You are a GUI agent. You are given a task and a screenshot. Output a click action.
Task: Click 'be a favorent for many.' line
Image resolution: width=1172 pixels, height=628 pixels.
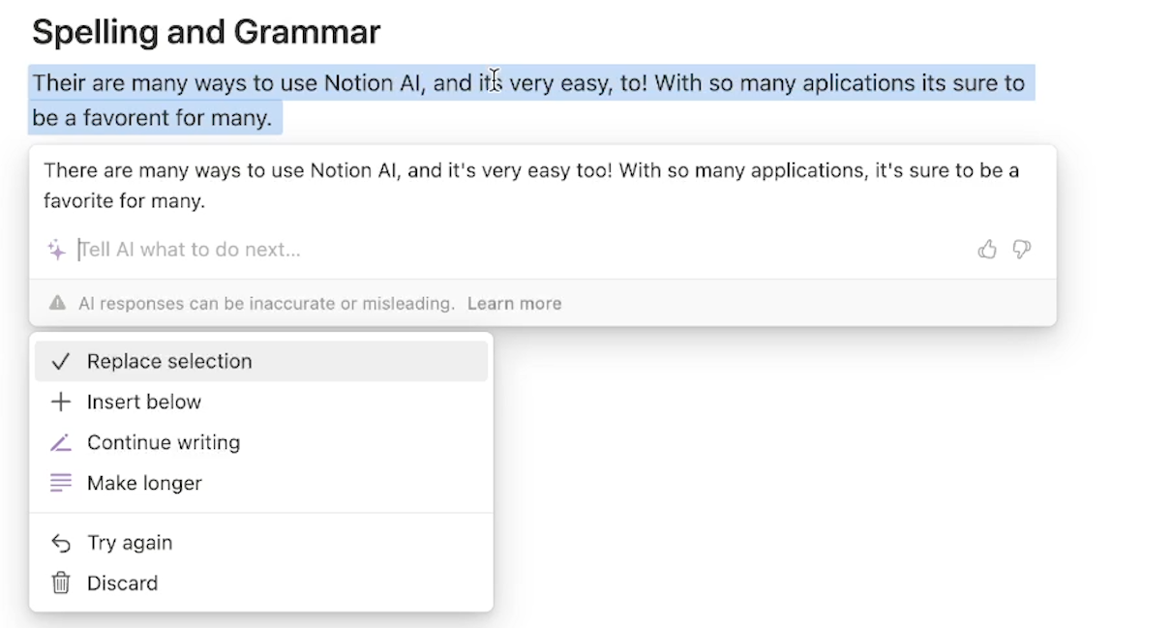152,118
